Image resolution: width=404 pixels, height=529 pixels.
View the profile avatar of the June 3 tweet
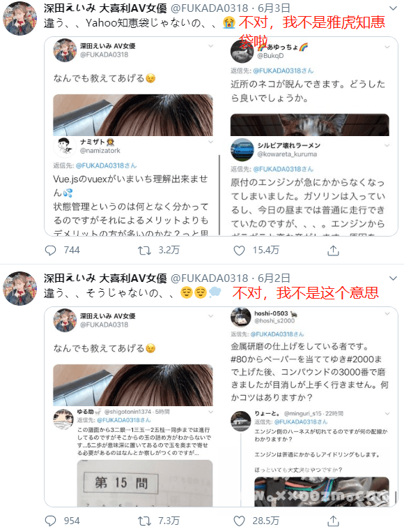[20, 19]
